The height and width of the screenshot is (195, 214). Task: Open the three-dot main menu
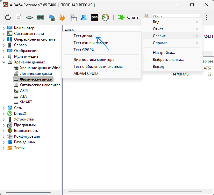[x=206, y=17]
